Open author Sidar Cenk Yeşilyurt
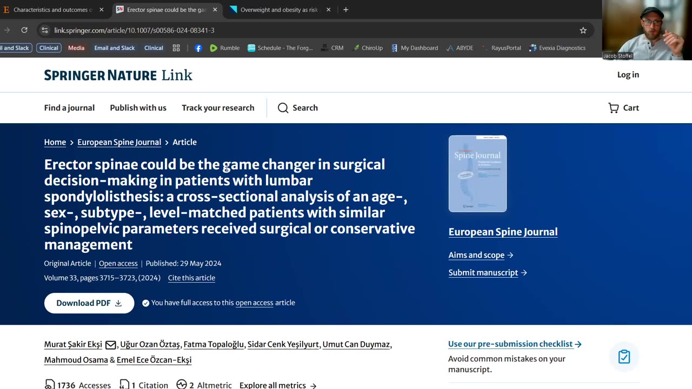The image size is (692, 389). tap(283, 344)
